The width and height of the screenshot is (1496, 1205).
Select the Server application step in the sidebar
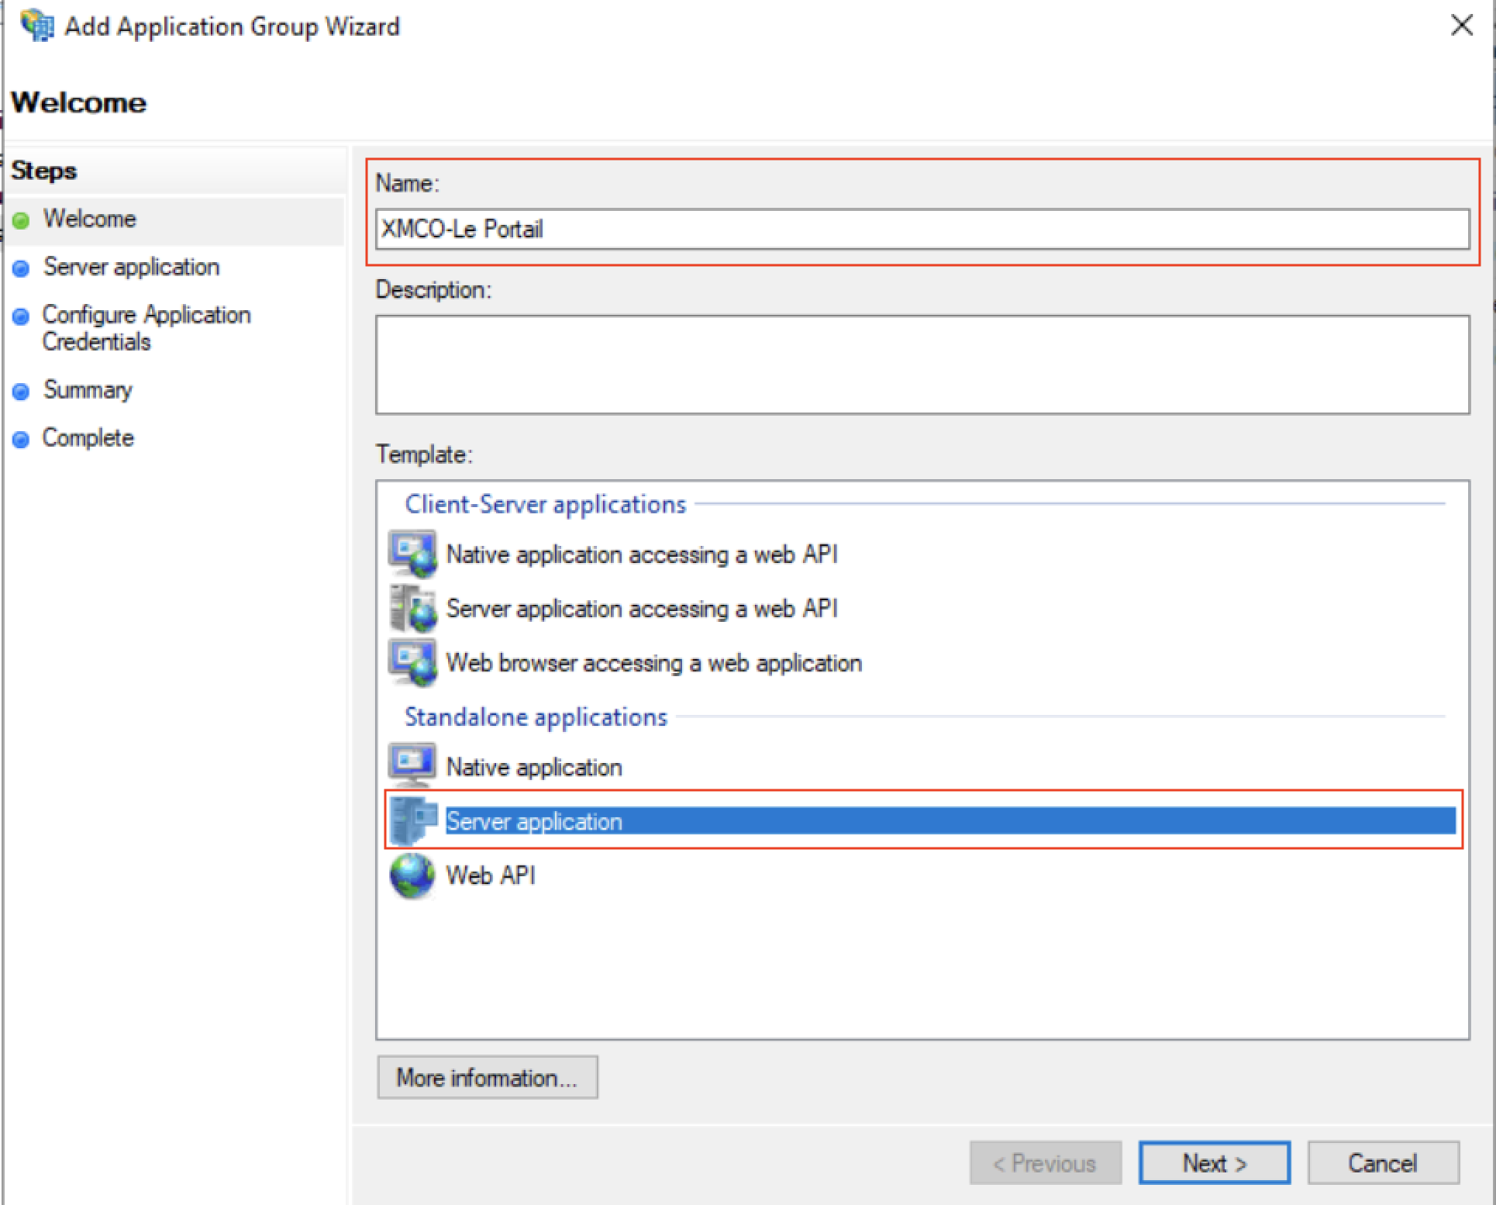coord(131,267)
